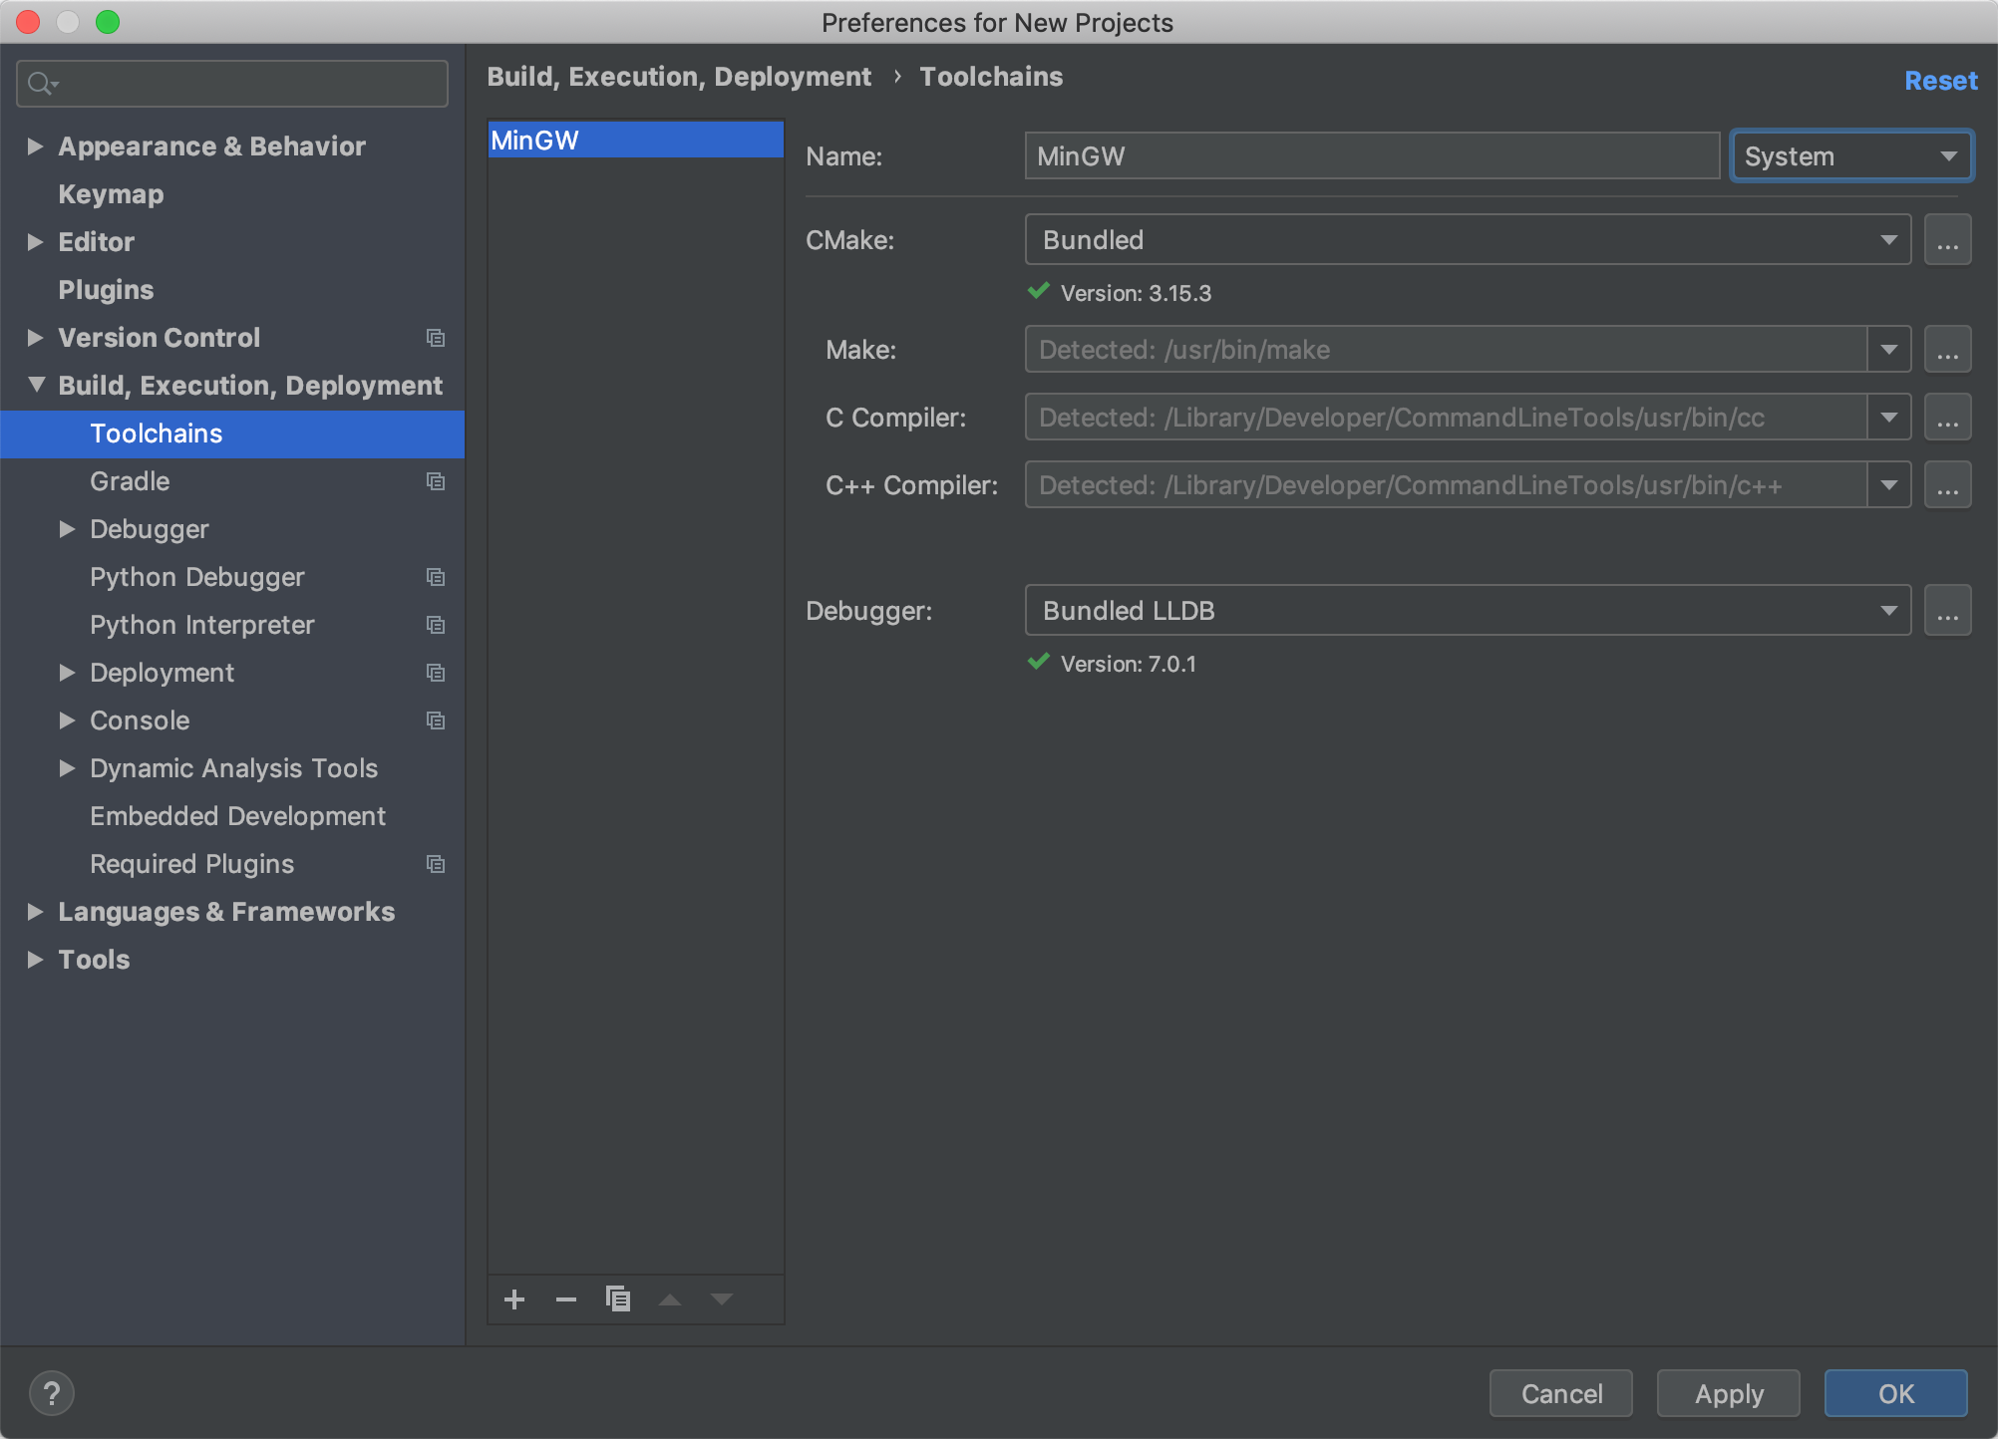Browse for C Compiler with ellipsis button

point(1947,418)
